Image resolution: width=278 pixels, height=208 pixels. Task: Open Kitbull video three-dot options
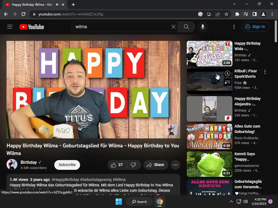[x=265, y=72]
